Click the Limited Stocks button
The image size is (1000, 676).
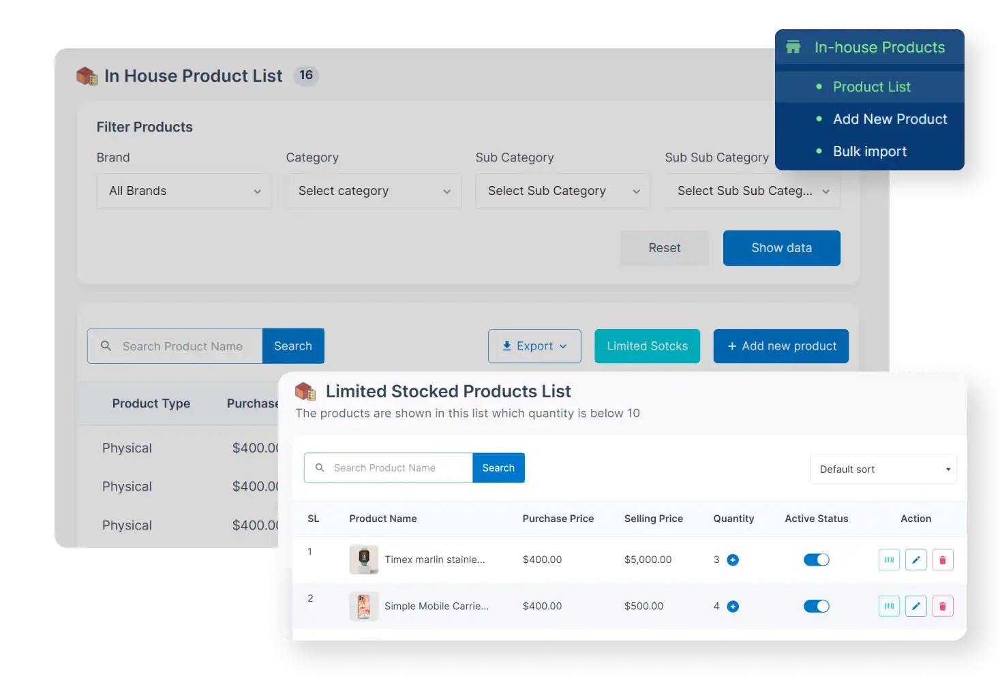(x=646, y=346)
